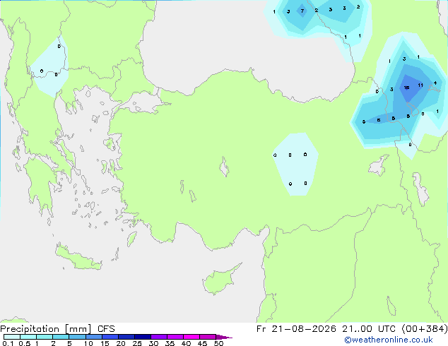
Task: Click the 1–2 mm legend color swatch
Action: (45, 337)
